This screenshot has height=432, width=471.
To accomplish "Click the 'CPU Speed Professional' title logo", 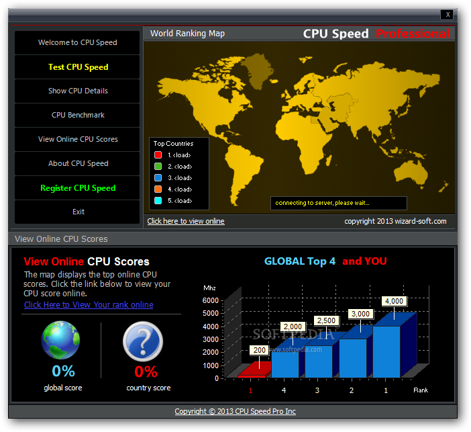I will [x=376, y=34].
